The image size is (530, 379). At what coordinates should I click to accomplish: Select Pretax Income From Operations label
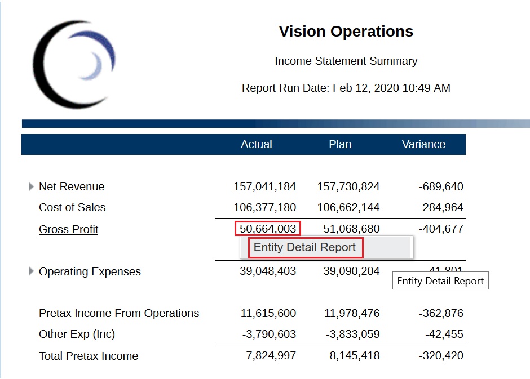click(x=118, y=313)
